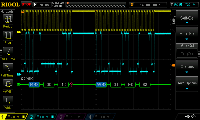This screenshot has width=200, height=120.
Task: Enable channel 3 display
Action: click(72, 117)
